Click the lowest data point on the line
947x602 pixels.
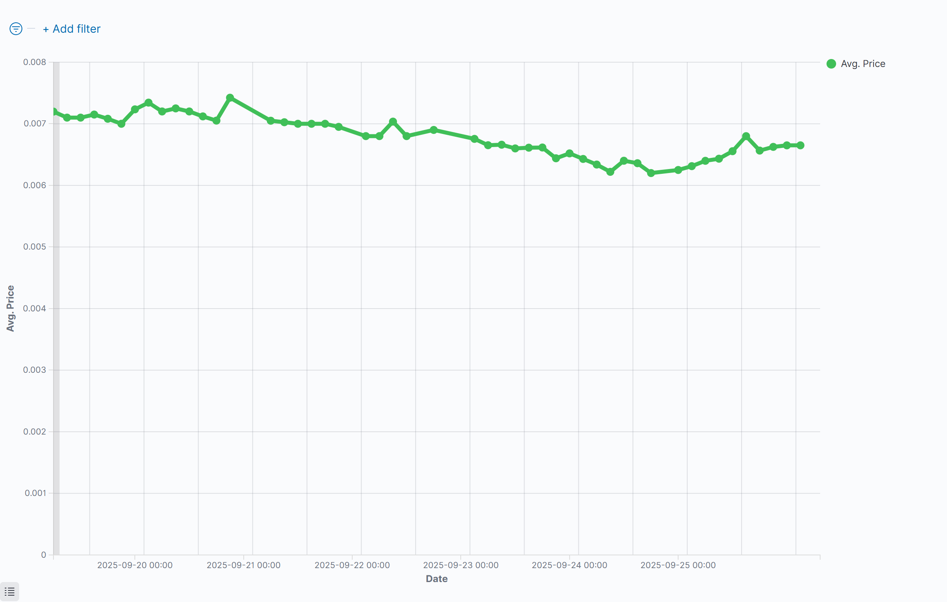(651, 173)
